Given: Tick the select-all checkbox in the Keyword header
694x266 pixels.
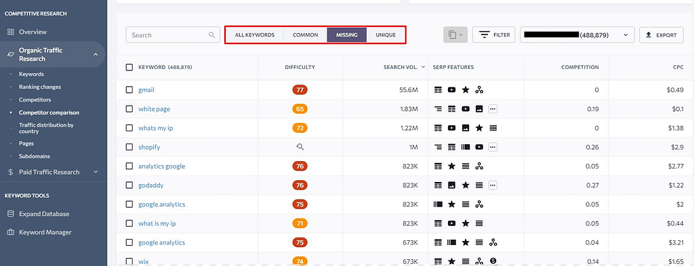Looking at the screenshot, I should [x=129, y=67].
